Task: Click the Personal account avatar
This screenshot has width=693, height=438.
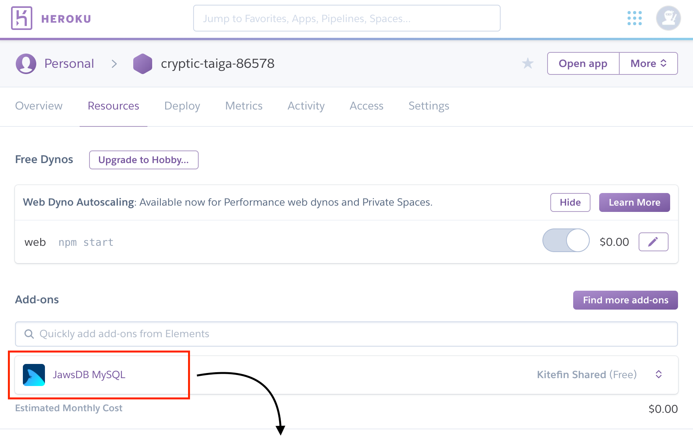Action: pos(25,63)
